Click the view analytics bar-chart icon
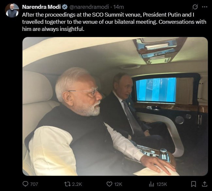Image resolution: width=212 pixels, height=191 pixels. pyautogui.click(x=151, y=184)
